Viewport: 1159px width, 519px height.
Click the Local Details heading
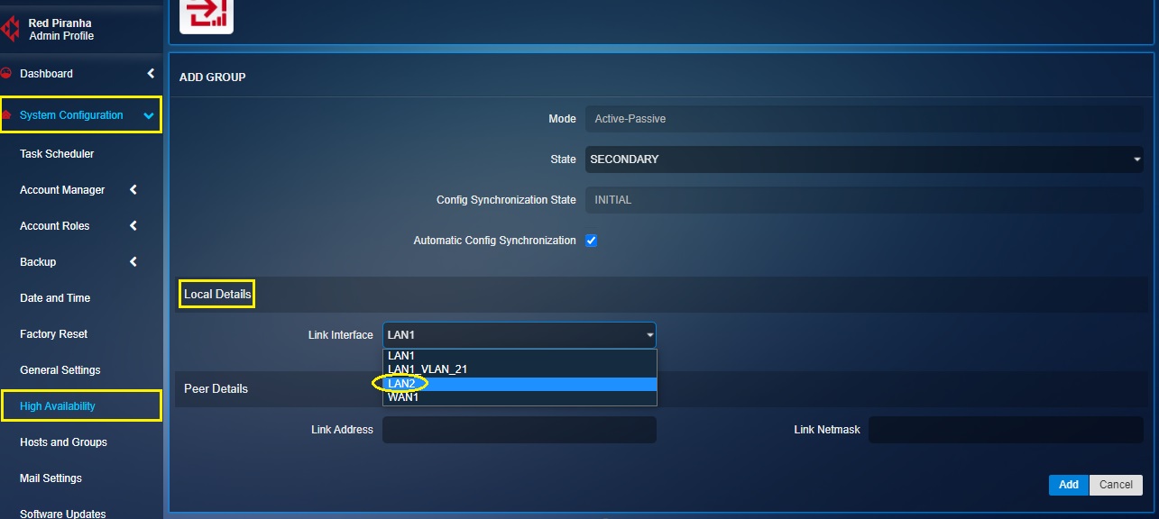[217, 295]
